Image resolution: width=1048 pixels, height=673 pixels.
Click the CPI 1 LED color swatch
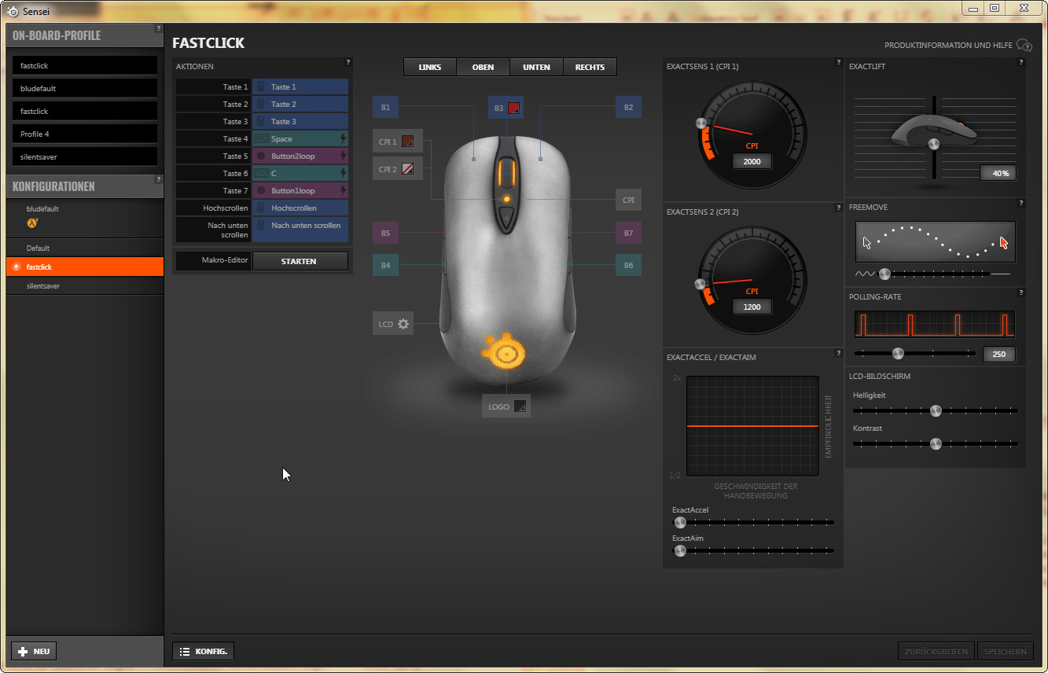tap(408, 142)
